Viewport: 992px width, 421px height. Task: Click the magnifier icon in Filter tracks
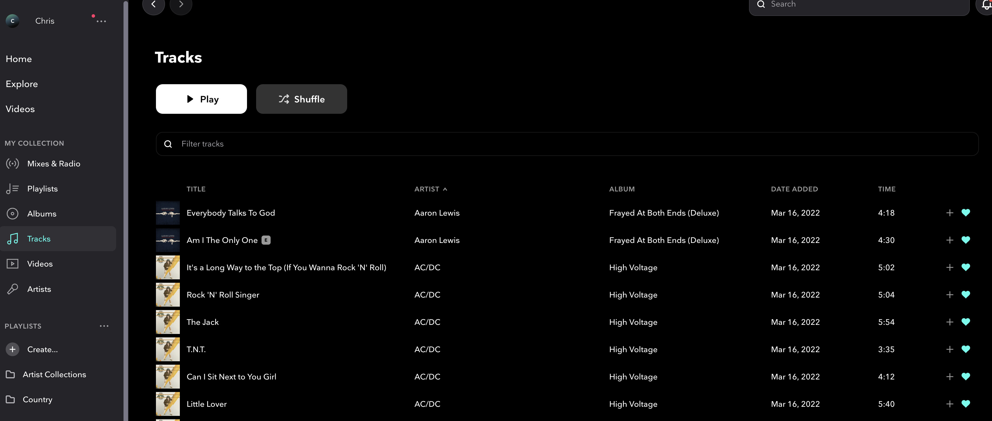pos(168,144)
